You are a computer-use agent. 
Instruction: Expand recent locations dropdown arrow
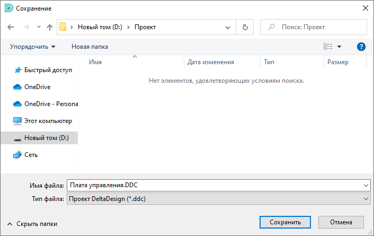38,27
